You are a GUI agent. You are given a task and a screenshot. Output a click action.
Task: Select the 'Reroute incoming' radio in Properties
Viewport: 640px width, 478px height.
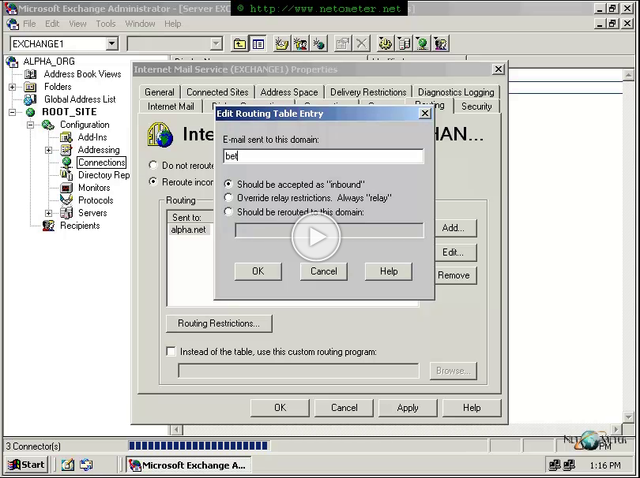[x=153, y=181]
